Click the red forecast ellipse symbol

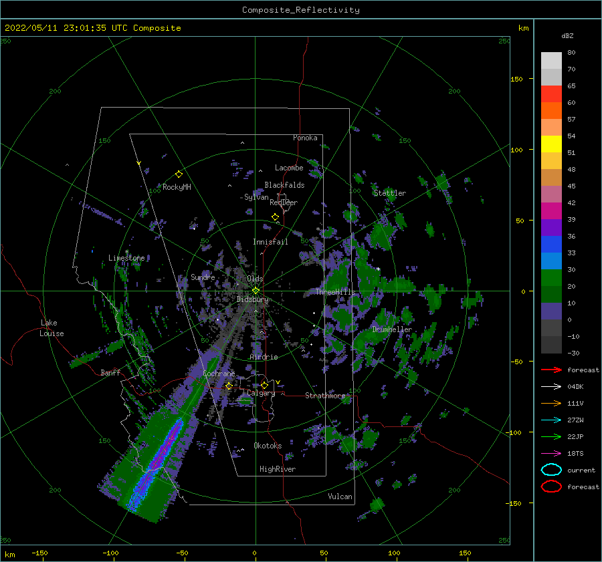pos(551,486)
